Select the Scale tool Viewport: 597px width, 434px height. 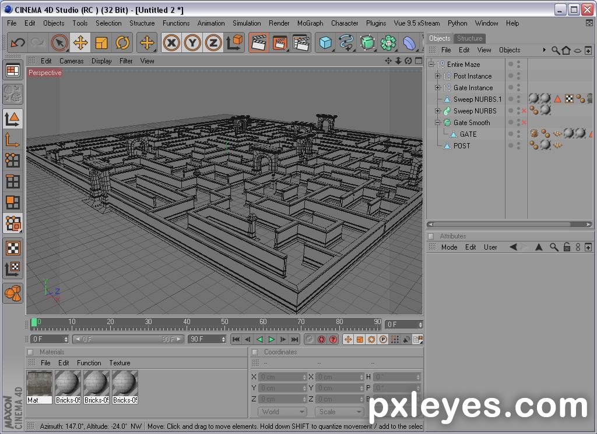101,42
